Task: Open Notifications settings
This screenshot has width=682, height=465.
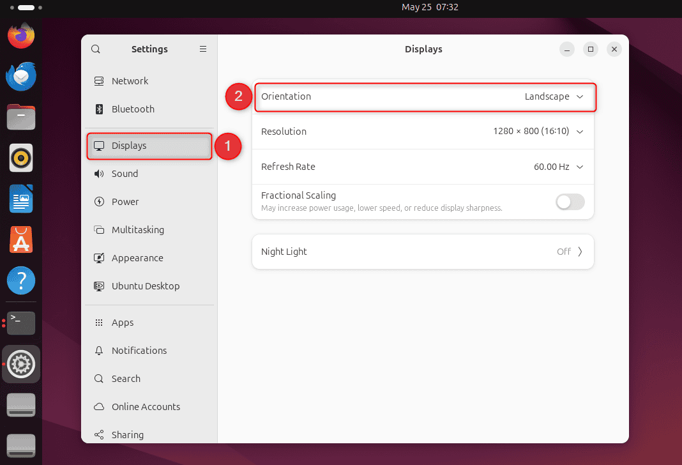Action: pyautogui.click(x=149, y=351)
